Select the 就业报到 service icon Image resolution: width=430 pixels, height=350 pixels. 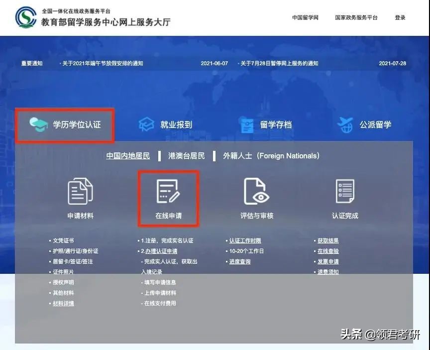(146, 124)
